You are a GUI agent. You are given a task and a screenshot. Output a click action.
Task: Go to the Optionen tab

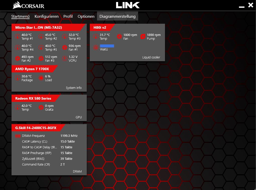click(x=86, y=16)
